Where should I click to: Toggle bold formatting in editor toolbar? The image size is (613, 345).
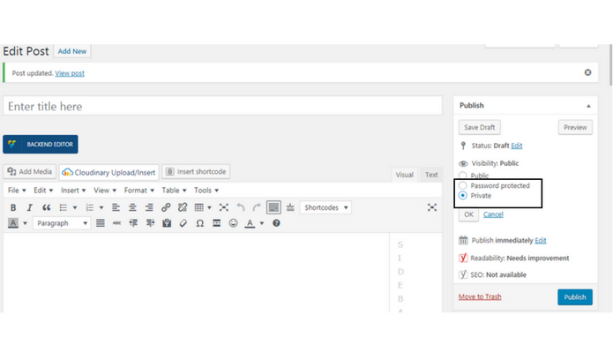(x=13, y=207)
